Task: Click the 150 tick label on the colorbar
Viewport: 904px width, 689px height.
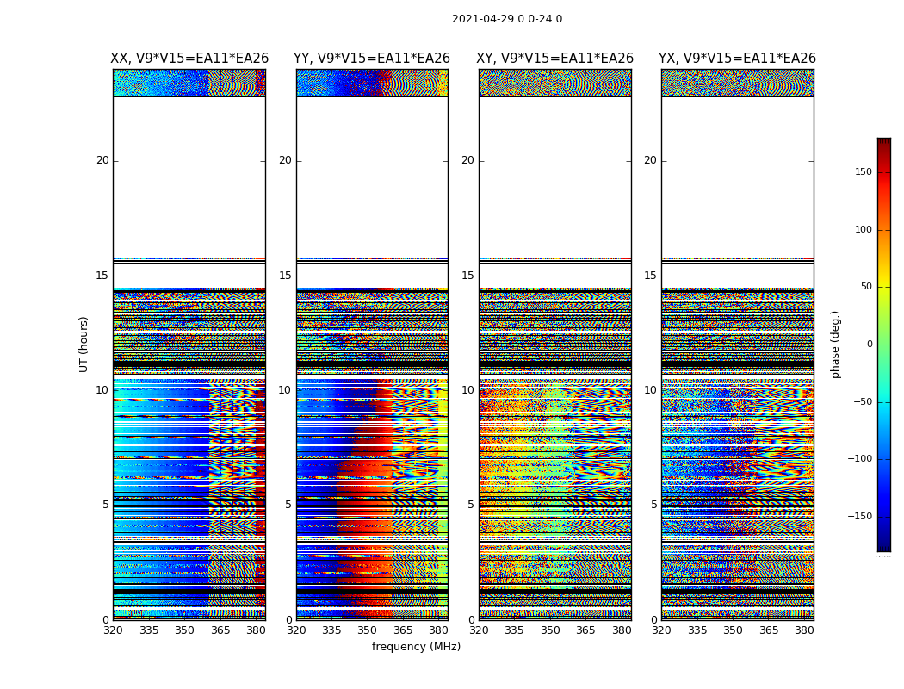Action: (863, 172)
